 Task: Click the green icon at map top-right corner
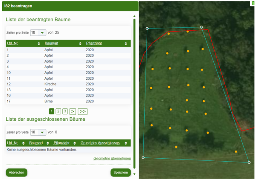[253, 3]
